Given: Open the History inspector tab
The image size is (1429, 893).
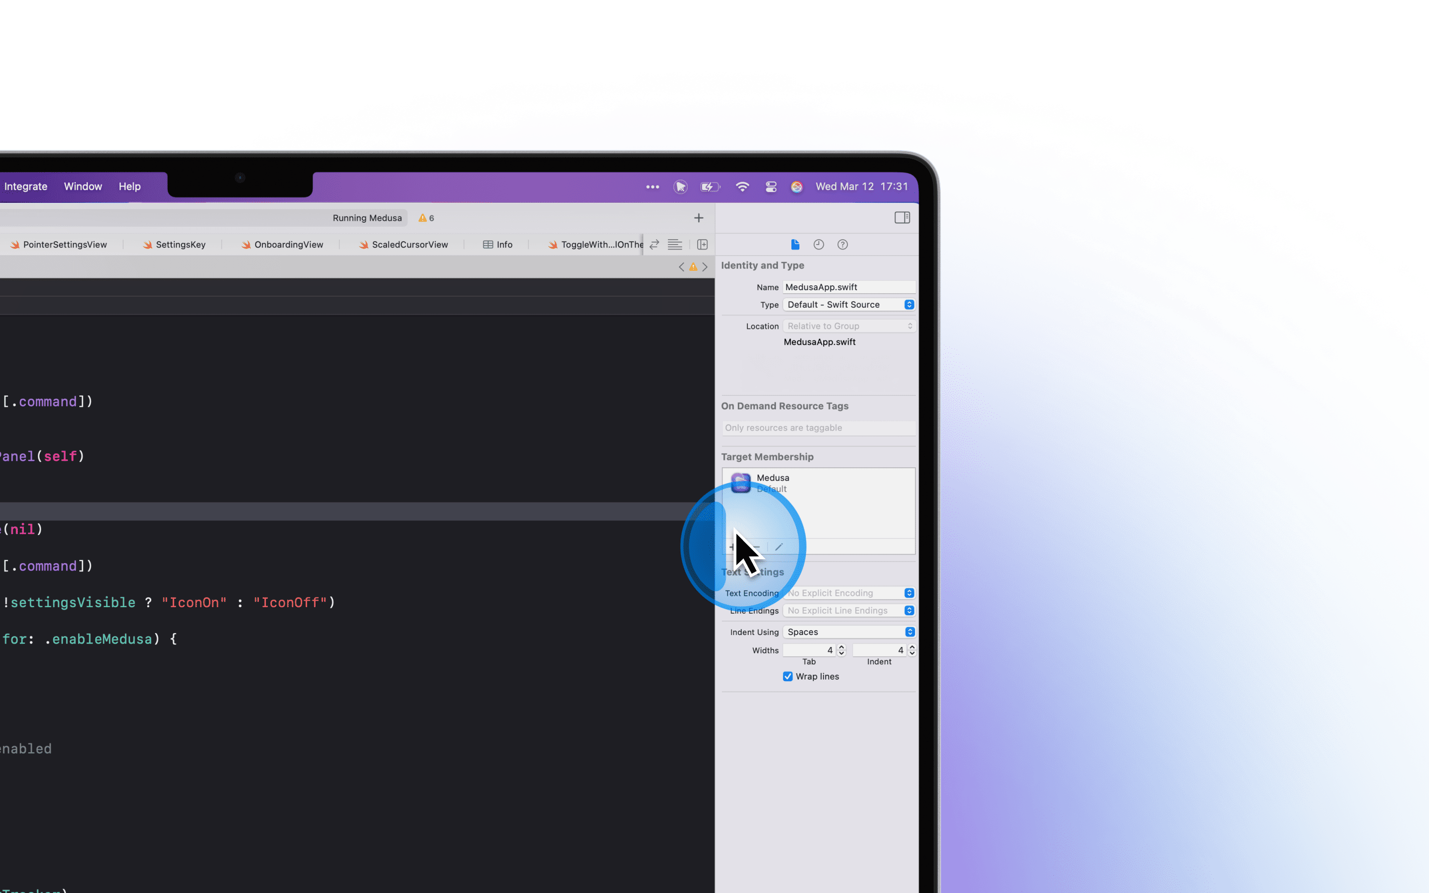Looking at the screenshot, I should (x=818, y=245).
